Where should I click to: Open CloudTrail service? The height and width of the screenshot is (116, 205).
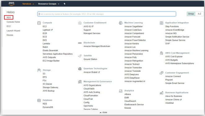tap(88, 99)
